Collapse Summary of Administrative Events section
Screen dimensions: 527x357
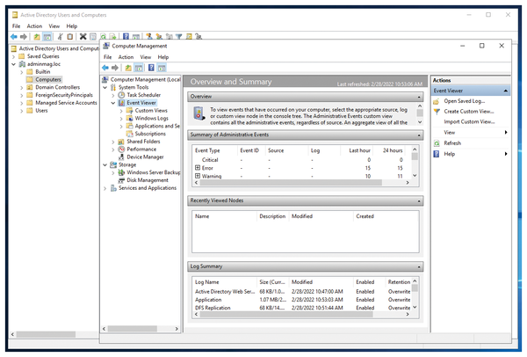(x=419, y=135)
